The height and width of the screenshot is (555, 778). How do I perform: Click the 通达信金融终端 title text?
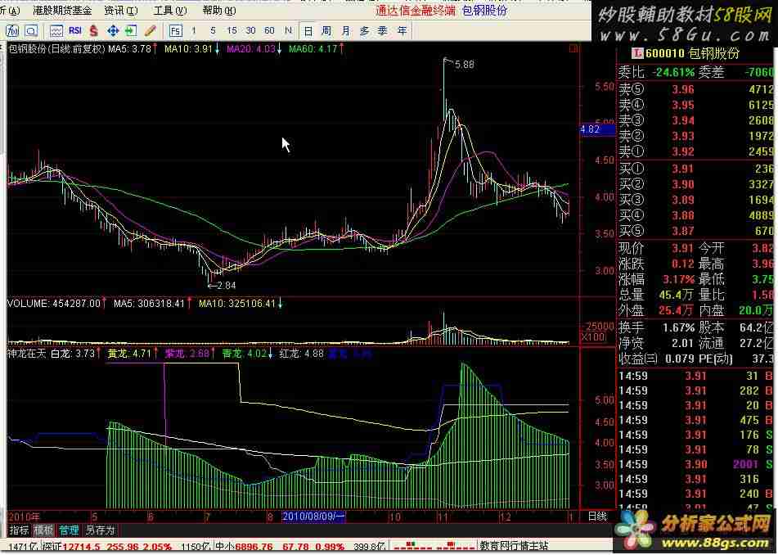(416, 11)
